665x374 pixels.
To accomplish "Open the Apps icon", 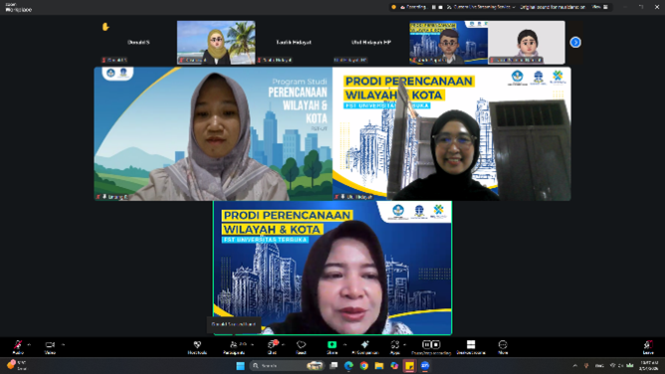I will [x=395, y=345].
